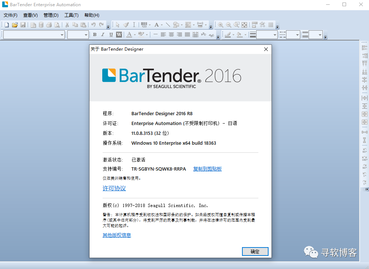Click the 复制到剪贴板 link
The height and width of the screenshot is (269, 369).
click(207, 169)
